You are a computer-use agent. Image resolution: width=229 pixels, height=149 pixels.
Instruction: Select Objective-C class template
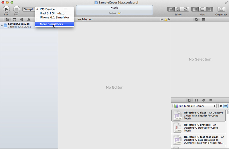(x=198, y=115)
